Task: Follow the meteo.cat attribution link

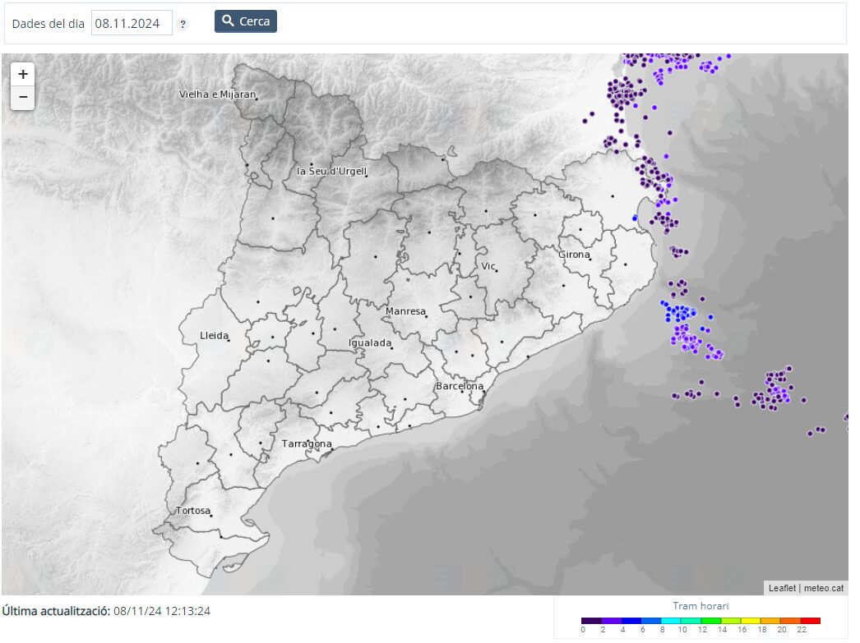Action: click(x=823, y=588)
